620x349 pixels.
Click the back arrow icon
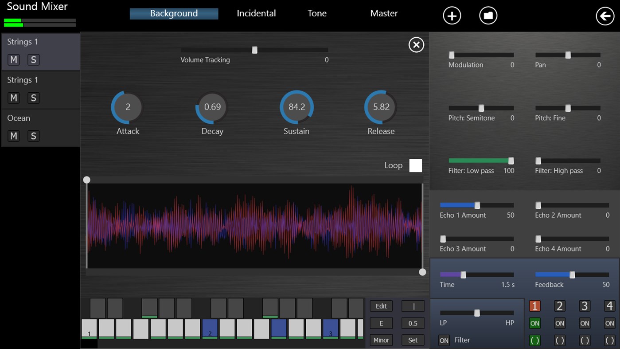604,16
